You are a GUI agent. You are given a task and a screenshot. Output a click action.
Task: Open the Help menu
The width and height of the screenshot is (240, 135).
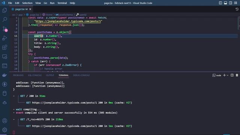[x=72, y=3]
